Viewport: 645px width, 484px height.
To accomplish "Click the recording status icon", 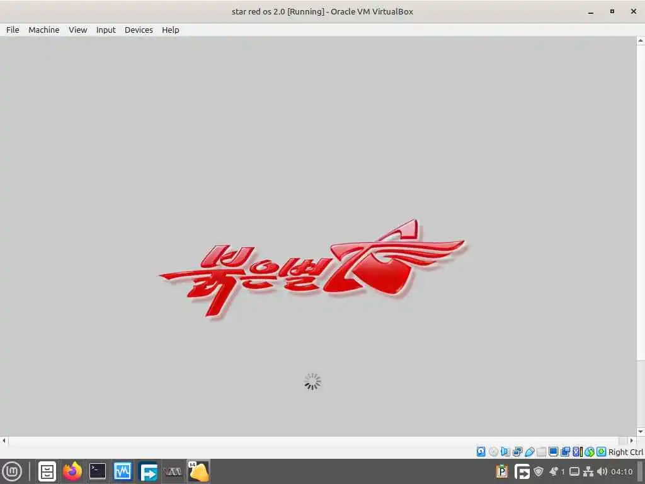I will pyautogui.click(x=565, y=452).
